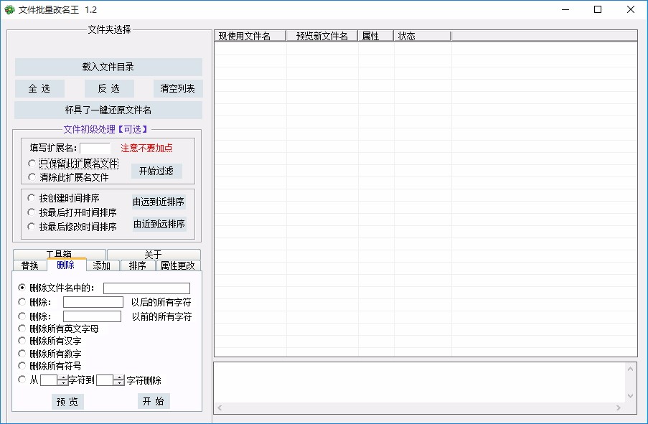
Task: Increase the start character spinner after 从
Action: point(63,377)
